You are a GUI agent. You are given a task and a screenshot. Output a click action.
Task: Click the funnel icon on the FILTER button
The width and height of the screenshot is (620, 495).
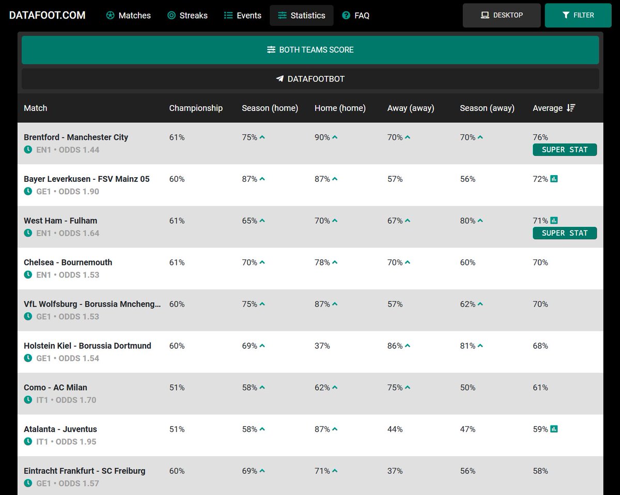pyautogui.click(x=566, y=15)
